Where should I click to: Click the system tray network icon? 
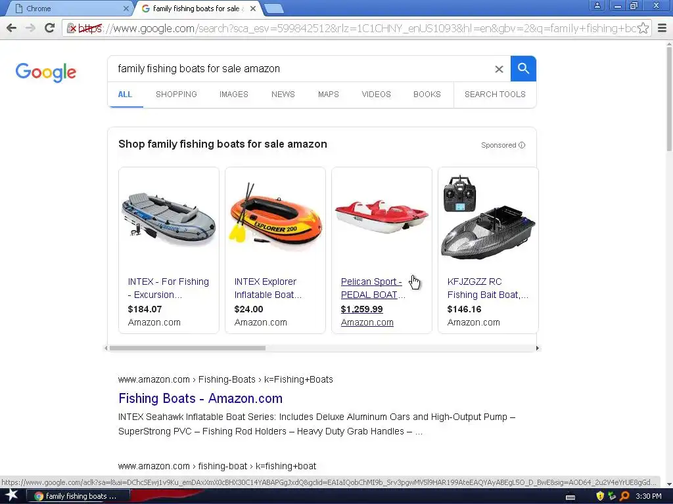(612, 496)
